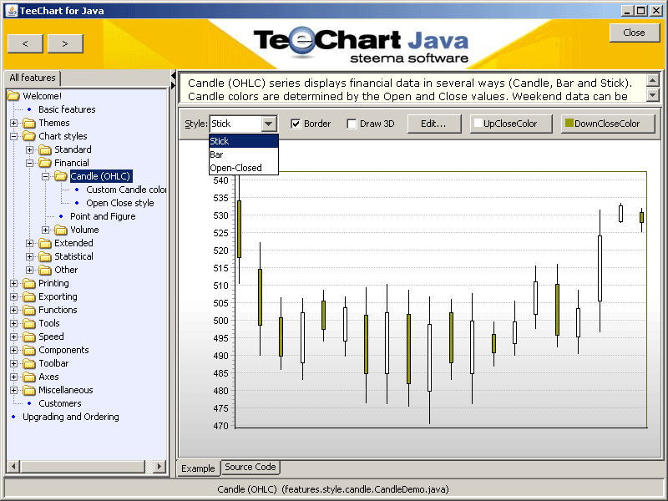668x501 pixels.
Task: Open the Custom Candle colors item
Action: [x=126, y=190]
